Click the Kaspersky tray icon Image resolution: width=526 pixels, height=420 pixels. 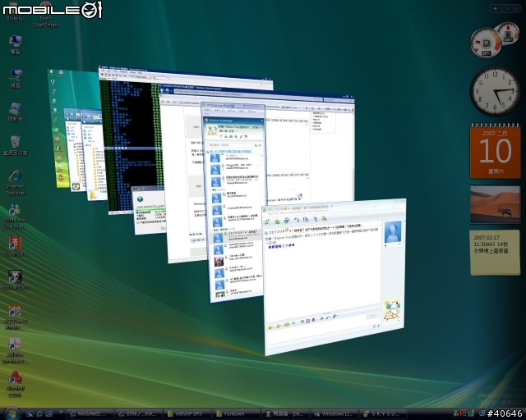pos(464,413)
